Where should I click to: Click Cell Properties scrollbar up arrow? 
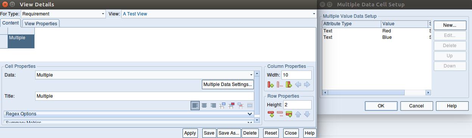click(x=257, y=74)
